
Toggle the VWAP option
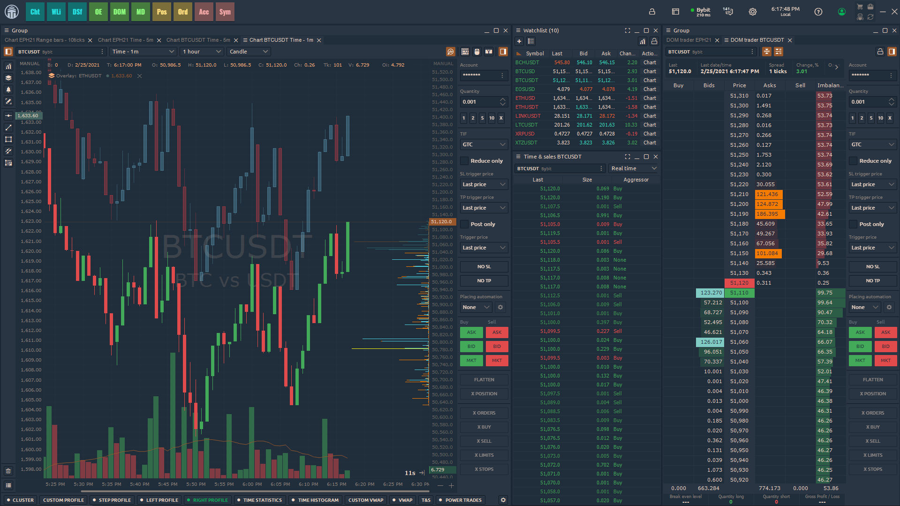(x=402, y=500)
